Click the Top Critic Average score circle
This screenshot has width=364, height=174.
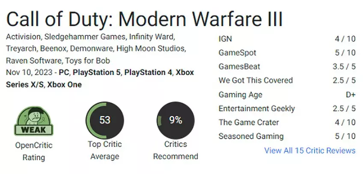click(x=104, y=121)
